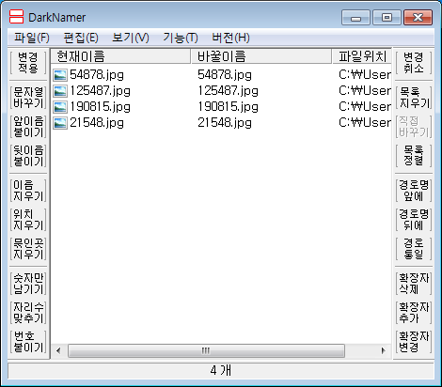Click the 목록 지우기 button
The image size is (442, 387).
(414, 98)
